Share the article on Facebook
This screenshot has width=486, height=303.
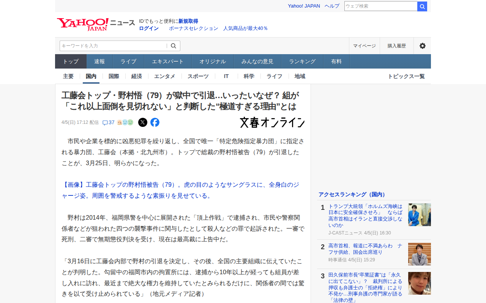[x=155, y=122]
